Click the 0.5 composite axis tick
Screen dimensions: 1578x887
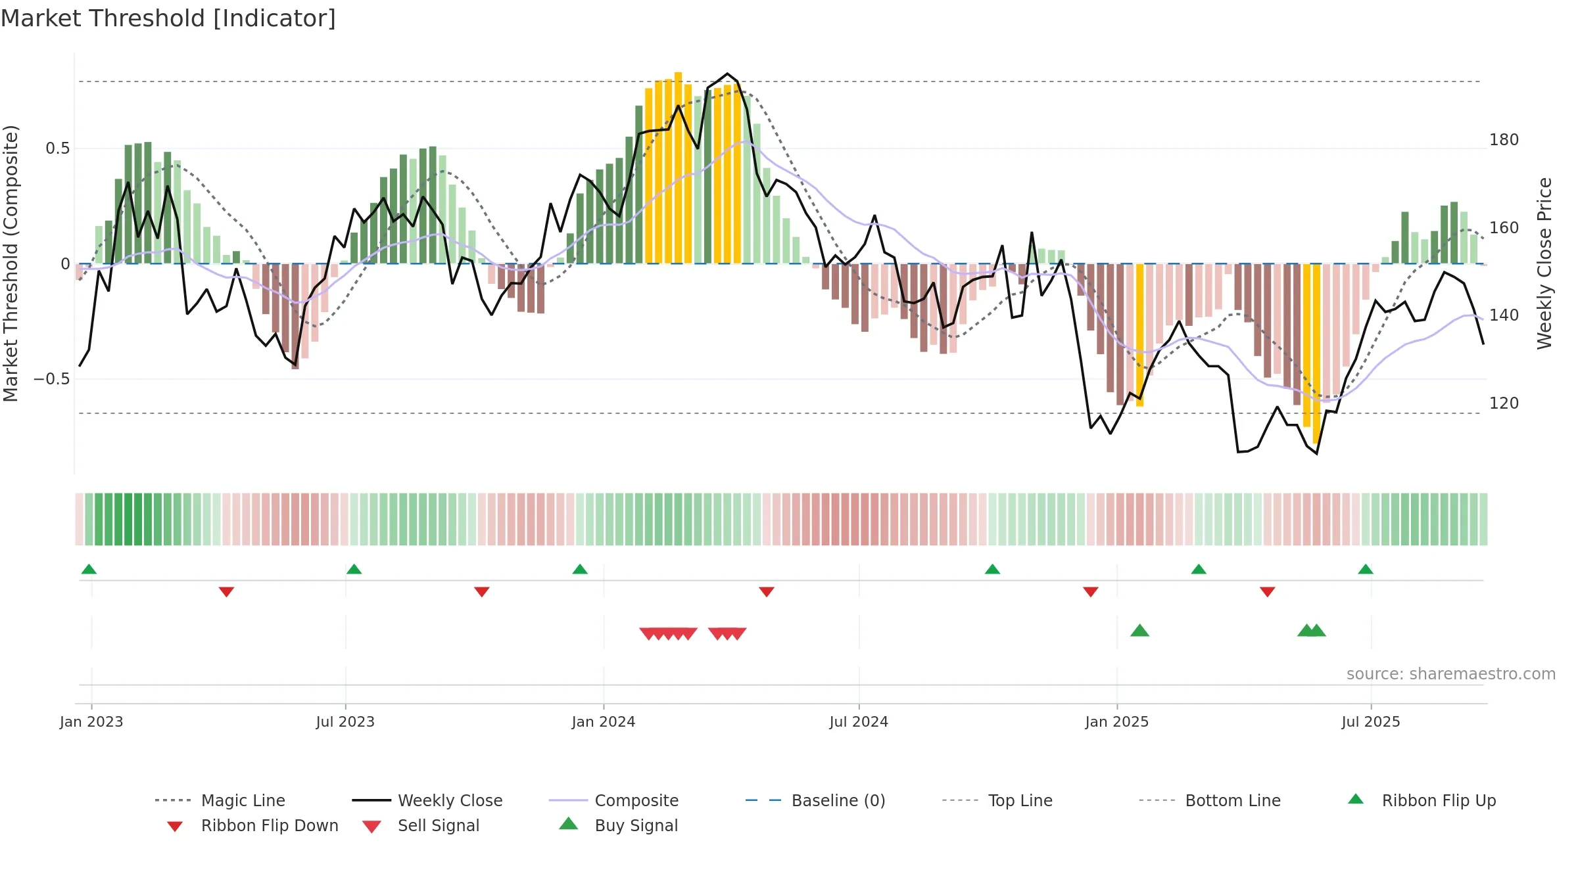click(58, 148)
